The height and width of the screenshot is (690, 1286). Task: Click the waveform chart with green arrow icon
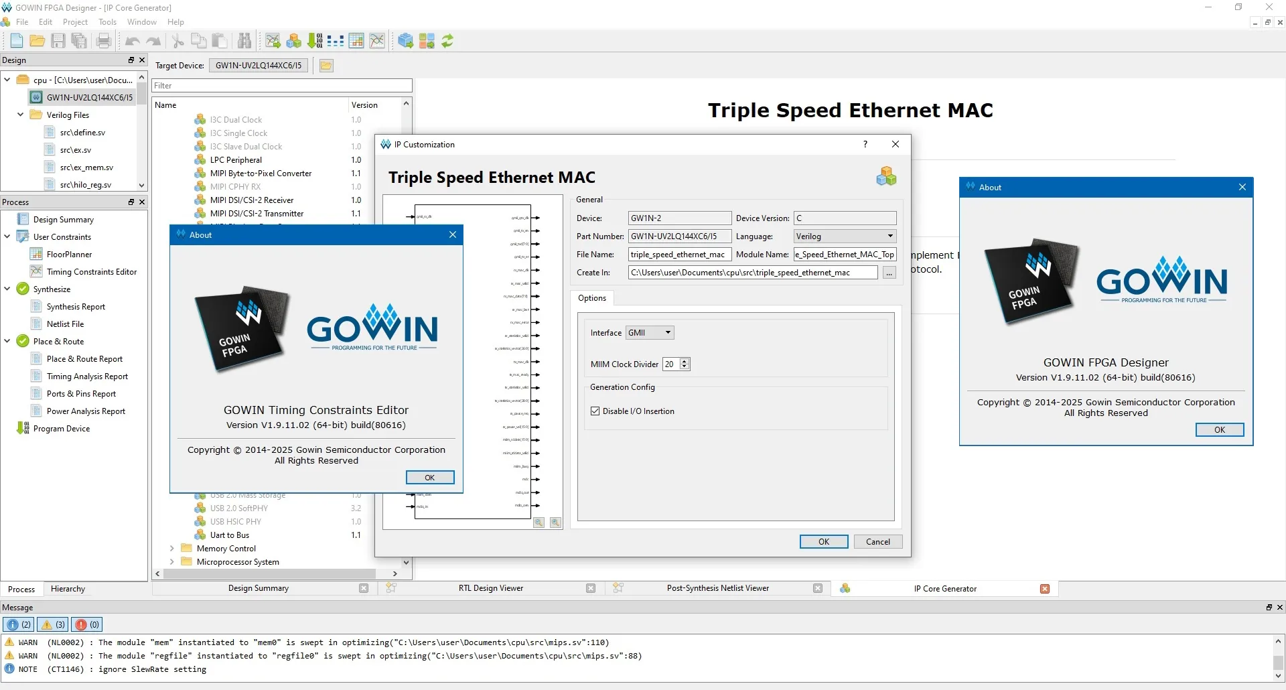(273, 41)
